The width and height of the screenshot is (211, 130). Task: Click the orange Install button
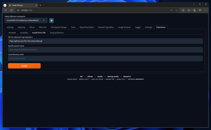[x=24, y=66]
